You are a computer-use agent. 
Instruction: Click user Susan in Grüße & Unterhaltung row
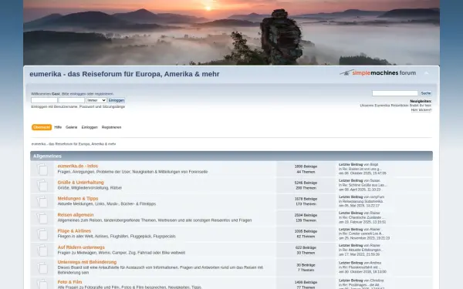click(x=375, y=180)
